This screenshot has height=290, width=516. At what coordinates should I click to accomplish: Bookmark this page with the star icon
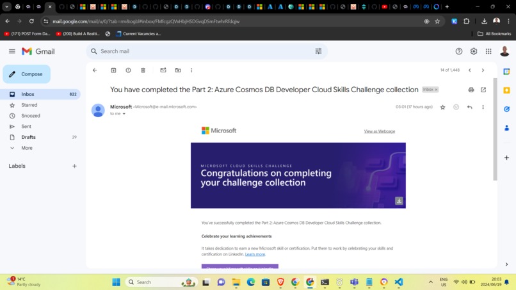[x=437, y=21]
